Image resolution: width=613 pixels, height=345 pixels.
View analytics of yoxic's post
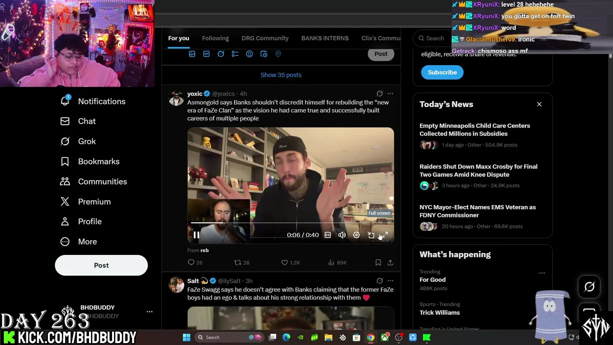click(337, 263)
